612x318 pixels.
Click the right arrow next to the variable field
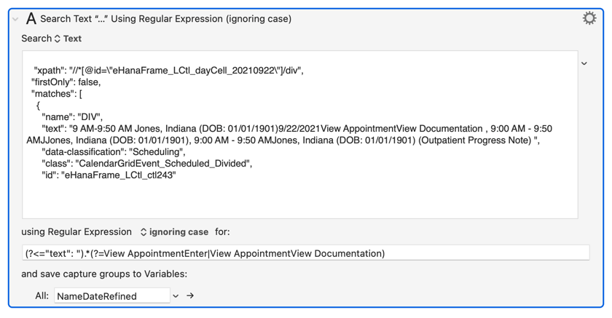[190, 296]
